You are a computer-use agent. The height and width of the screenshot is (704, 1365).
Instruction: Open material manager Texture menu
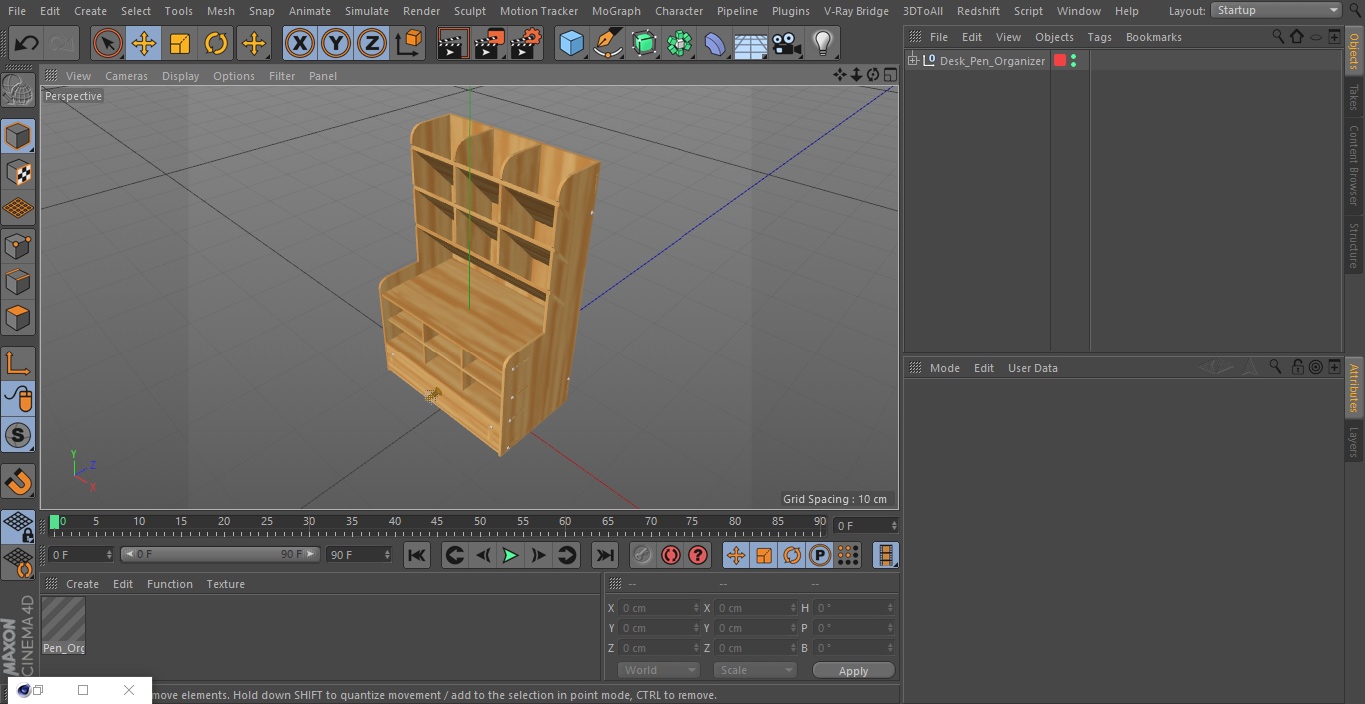pos(225,584)
